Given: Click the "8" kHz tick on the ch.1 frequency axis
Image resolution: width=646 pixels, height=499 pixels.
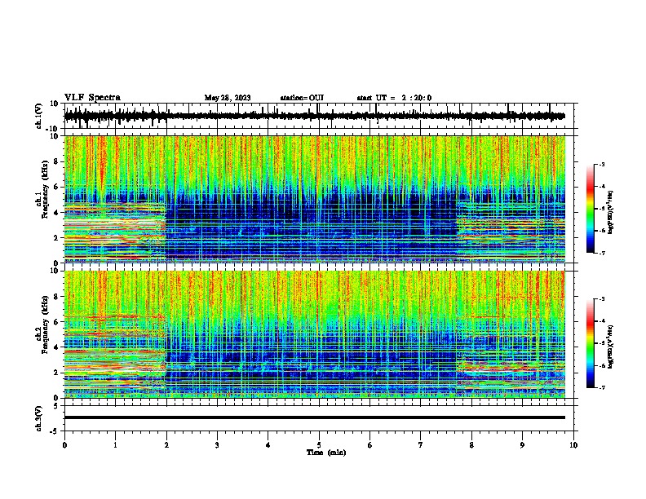Looking at the screenshot, I should click(x=57, y=161).
